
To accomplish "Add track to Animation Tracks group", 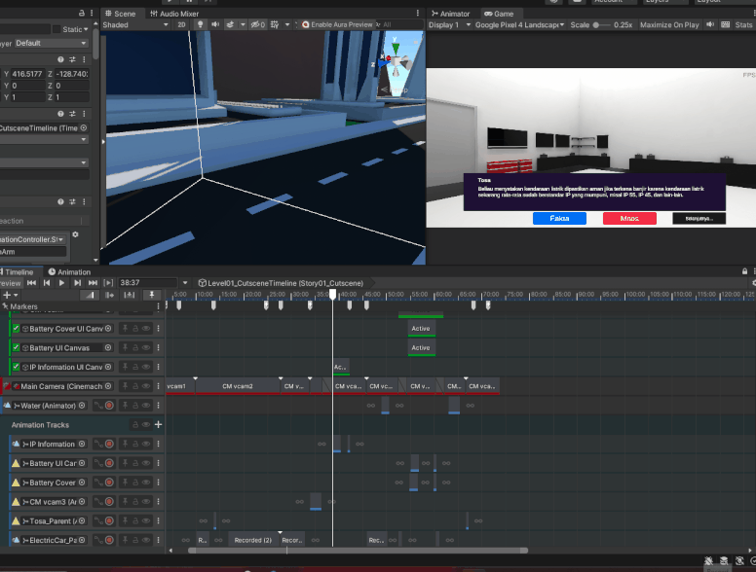I will pos(158,425).
